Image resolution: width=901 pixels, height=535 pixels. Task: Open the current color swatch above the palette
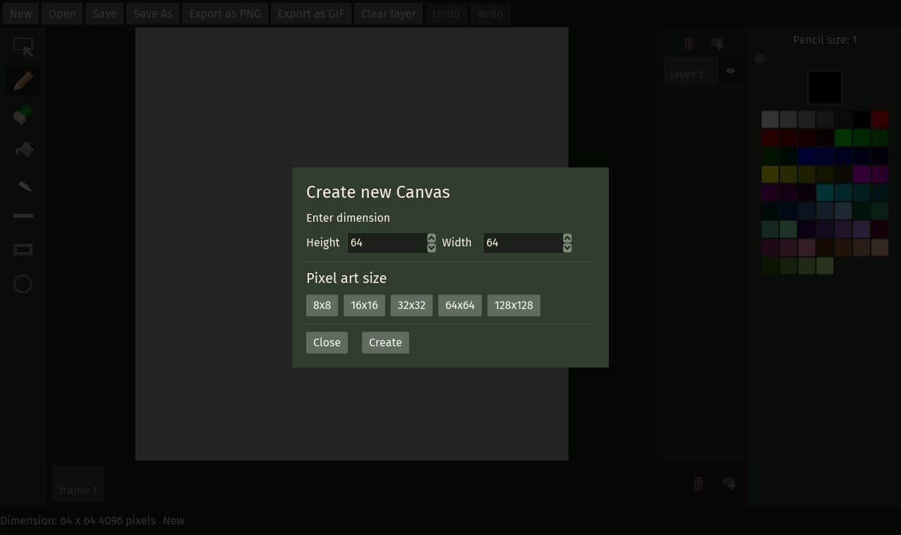pos(825,87)
